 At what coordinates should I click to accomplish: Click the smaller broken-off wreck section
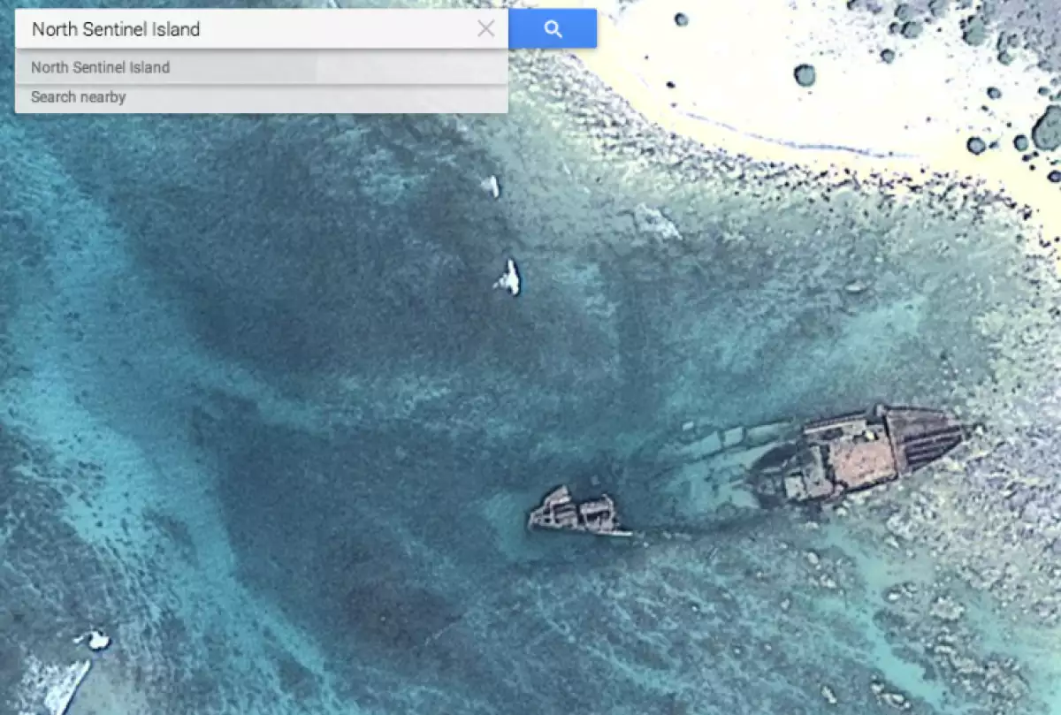pos(575,513)
